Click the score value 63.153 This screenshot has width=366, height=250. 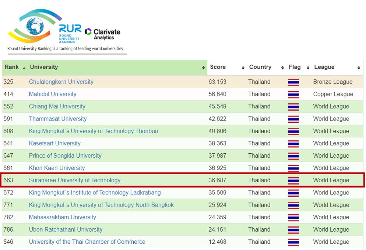coord(217,82)
